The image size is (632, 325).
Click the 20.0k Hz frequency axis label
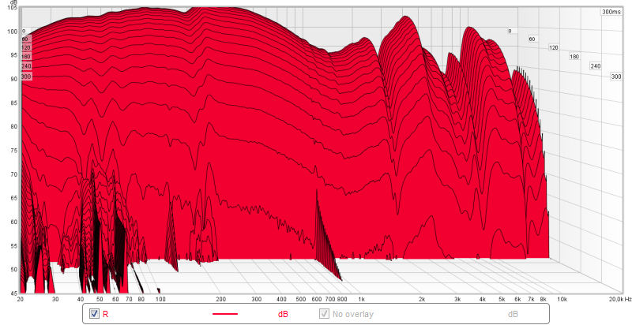(x=618, y=301)
